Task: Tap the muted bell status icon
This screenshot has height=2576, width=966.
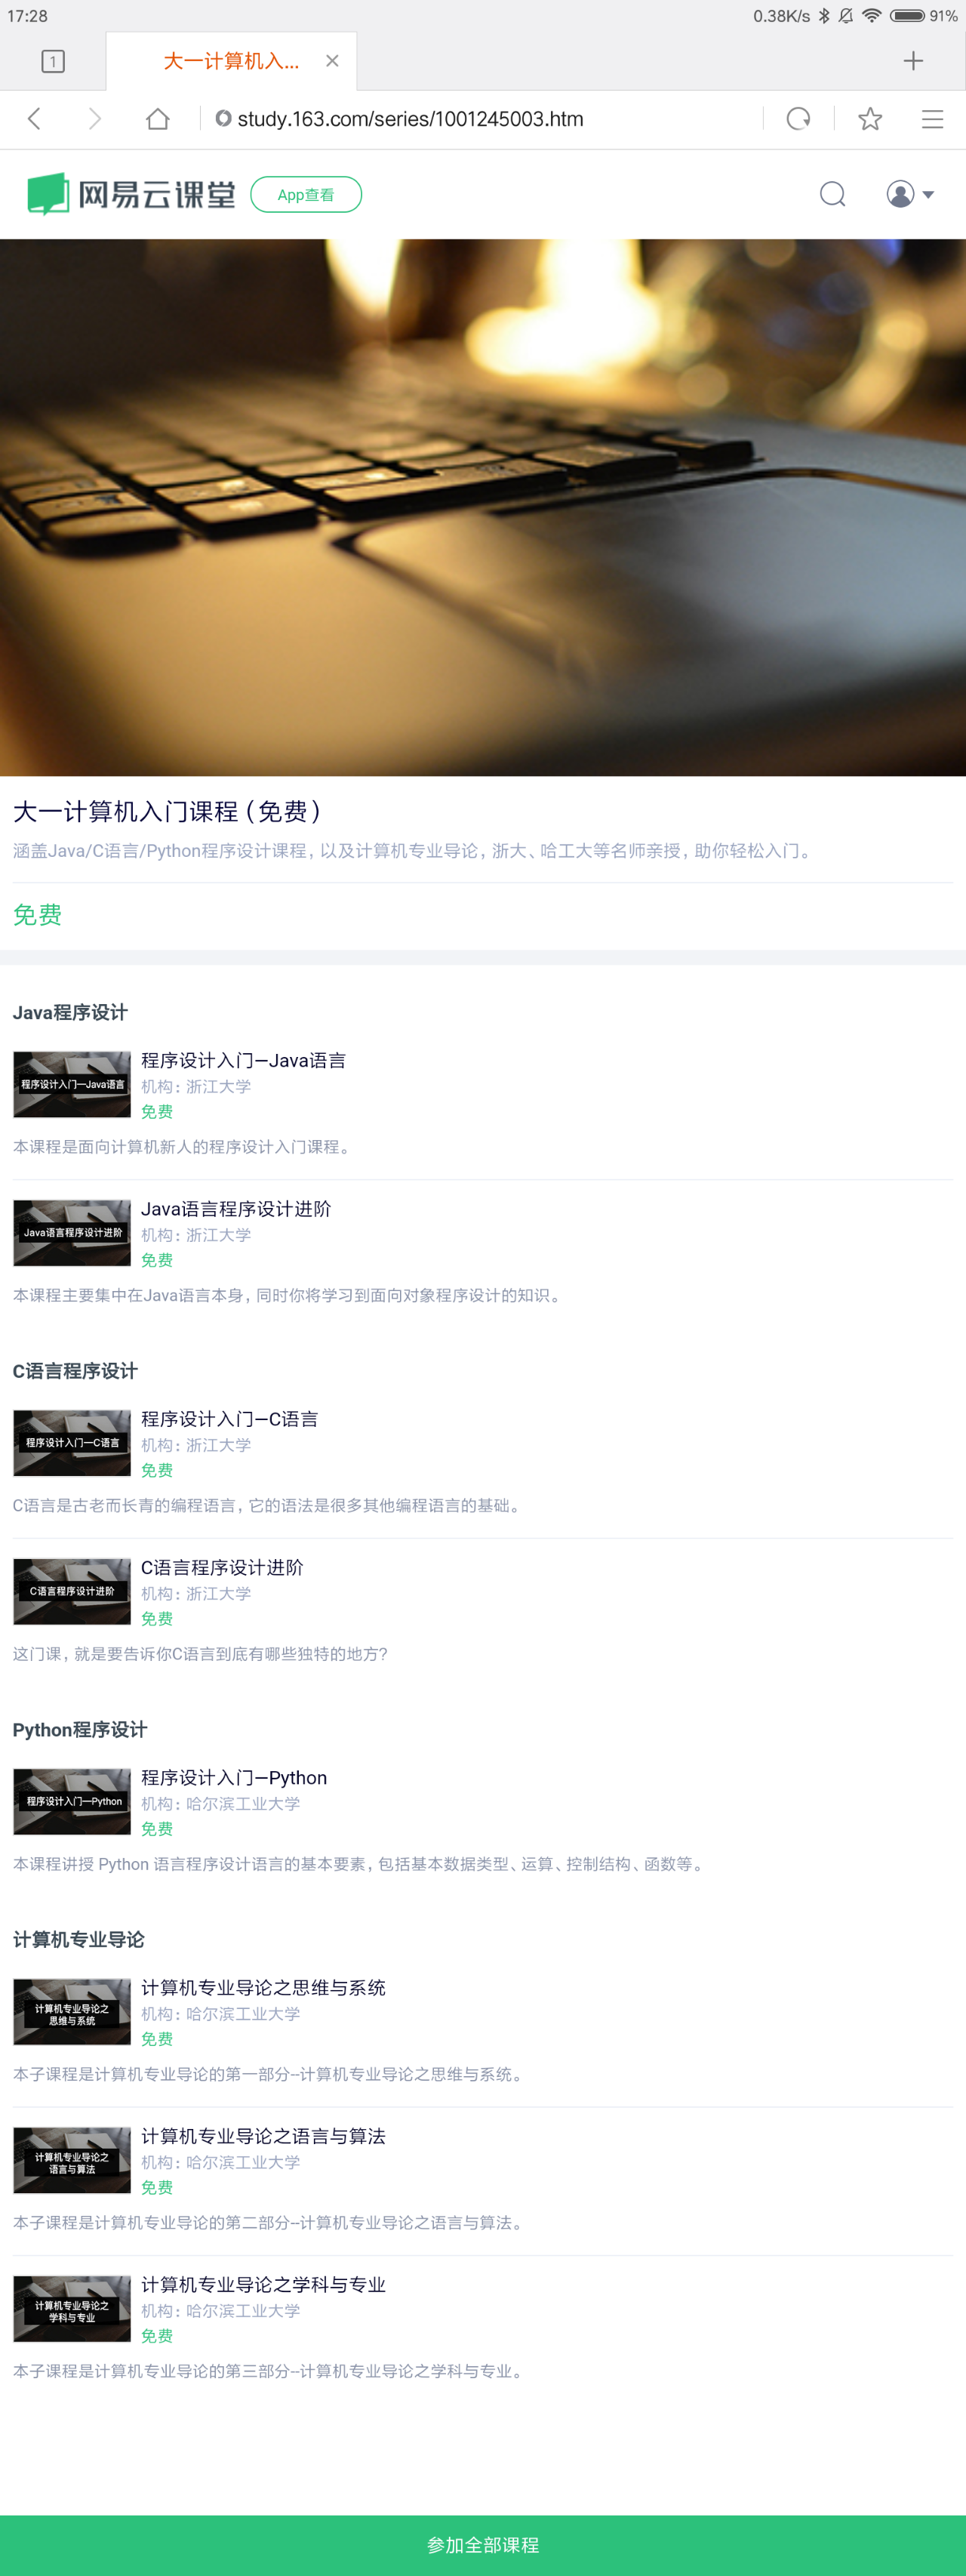Action: (x=846, y=15)
